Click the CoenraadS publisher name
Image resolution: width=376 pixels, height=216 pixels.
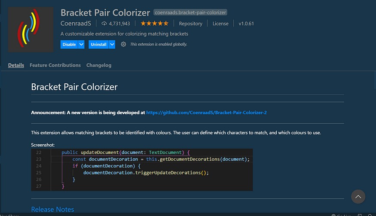(76, 24)
